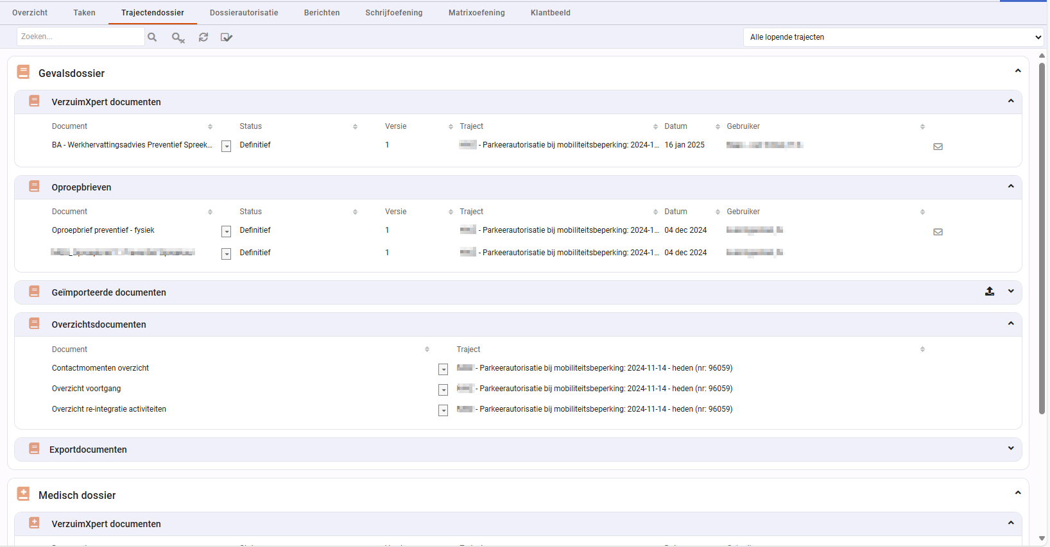1050x547 pixels.
Task: Collapse the Gevalsdossier section
Action: click(1018, 71)
